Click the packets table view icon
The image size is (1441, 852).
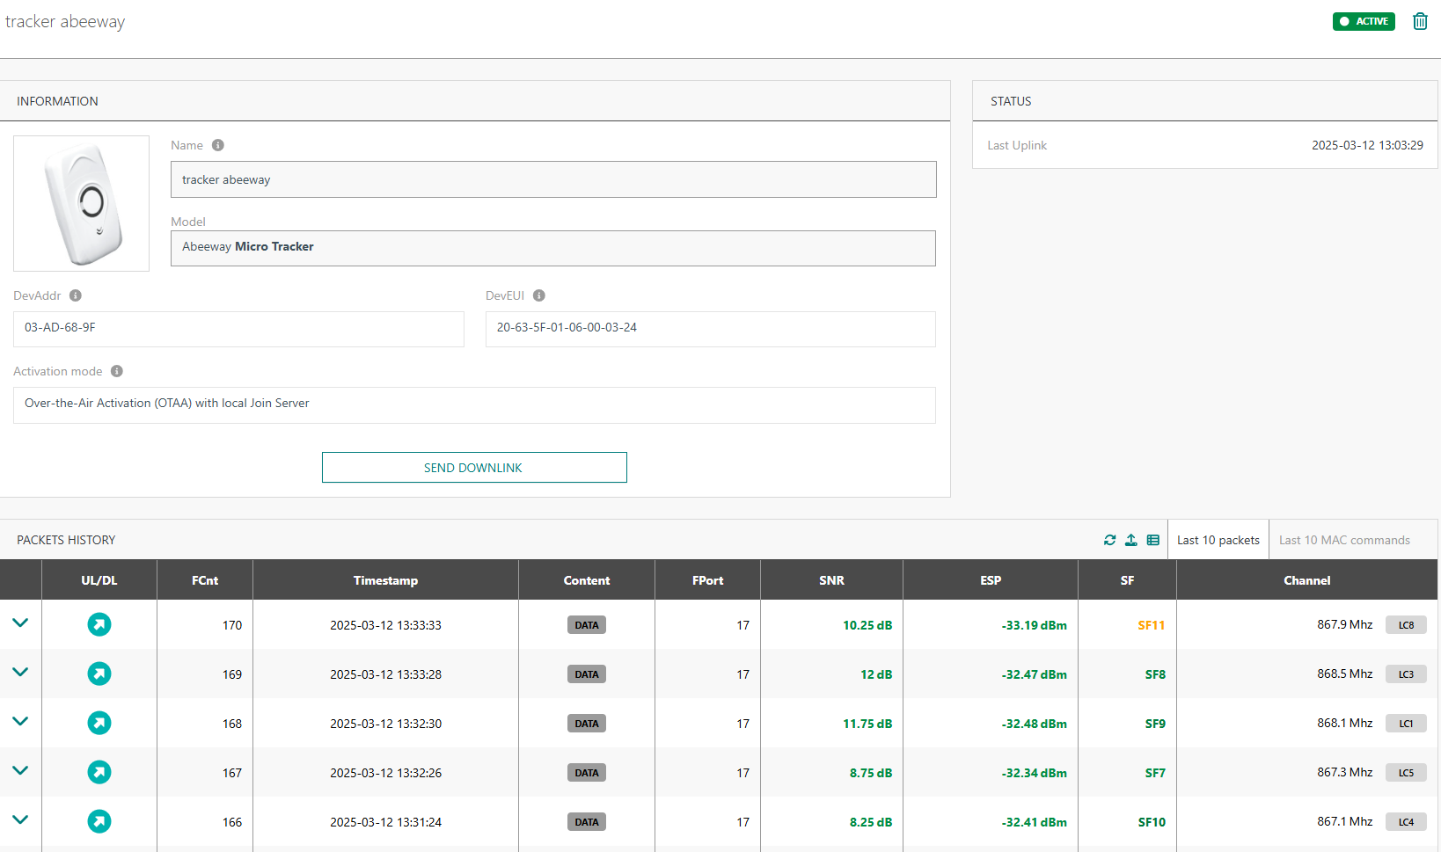1152,540
